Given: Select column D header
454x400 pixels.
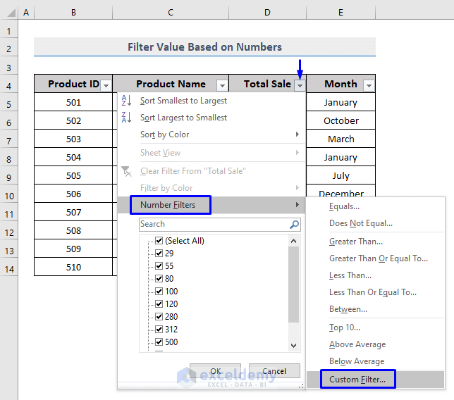Looking at the screenshot, I should tap(267, 13).
